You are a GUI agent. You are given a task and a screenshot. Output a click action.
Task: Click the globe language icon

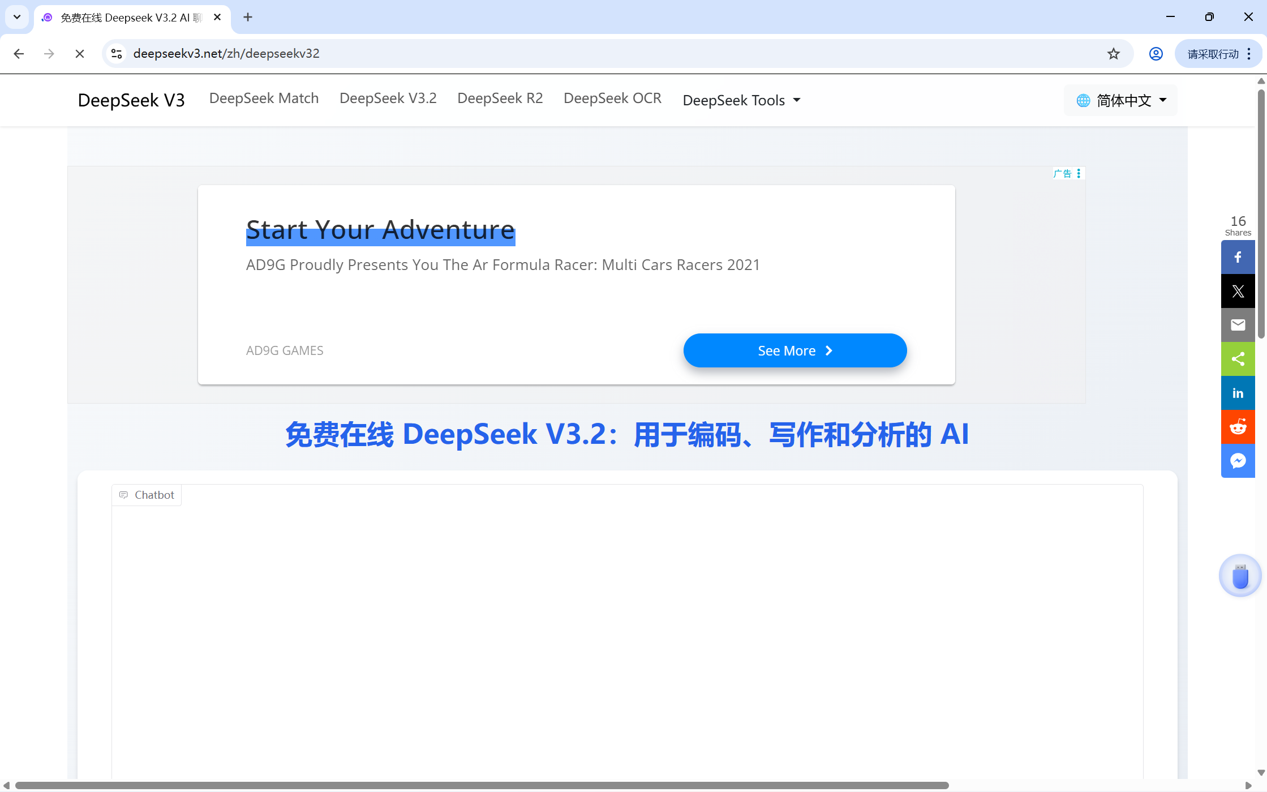[1083, 101]
